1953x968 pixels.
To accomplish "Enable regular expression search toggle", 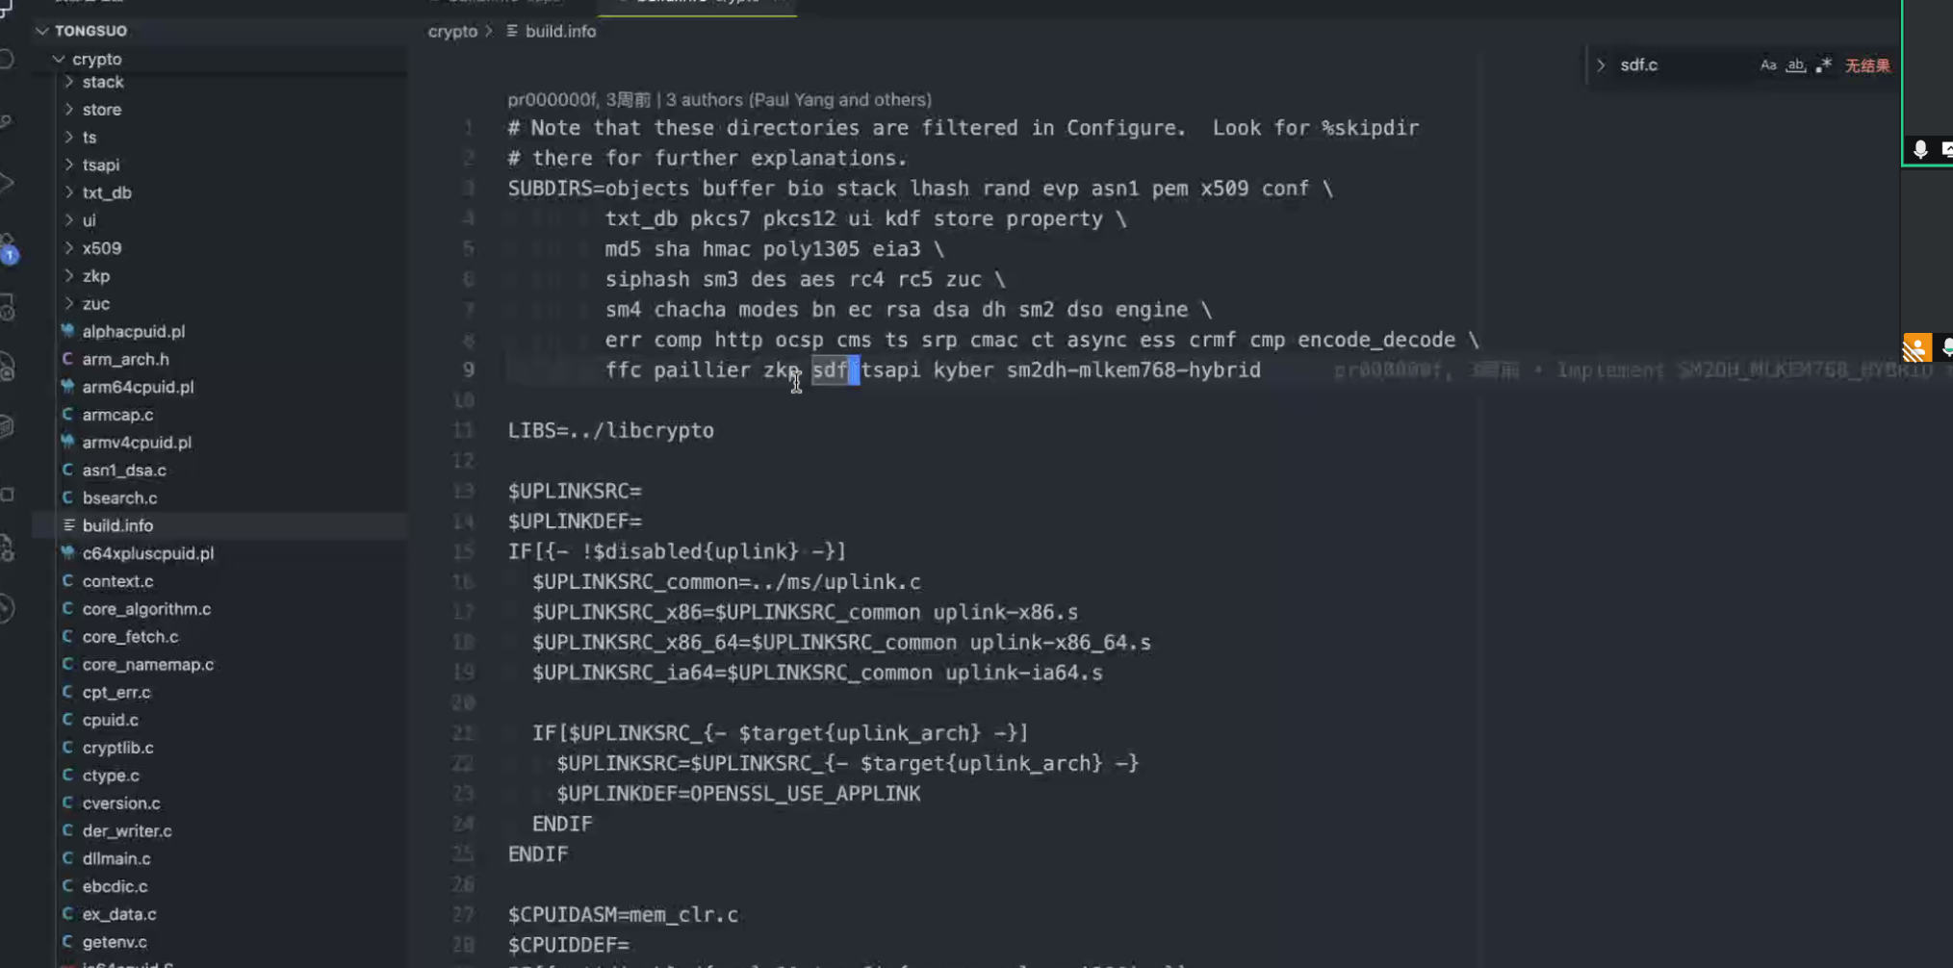I will [1823, 65].
